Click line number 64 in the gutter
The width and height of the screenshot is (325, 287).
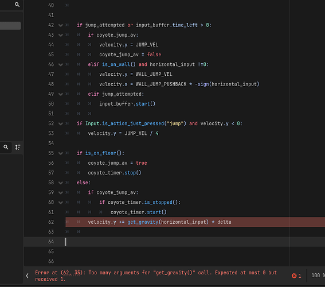click(x=51, y=242)
